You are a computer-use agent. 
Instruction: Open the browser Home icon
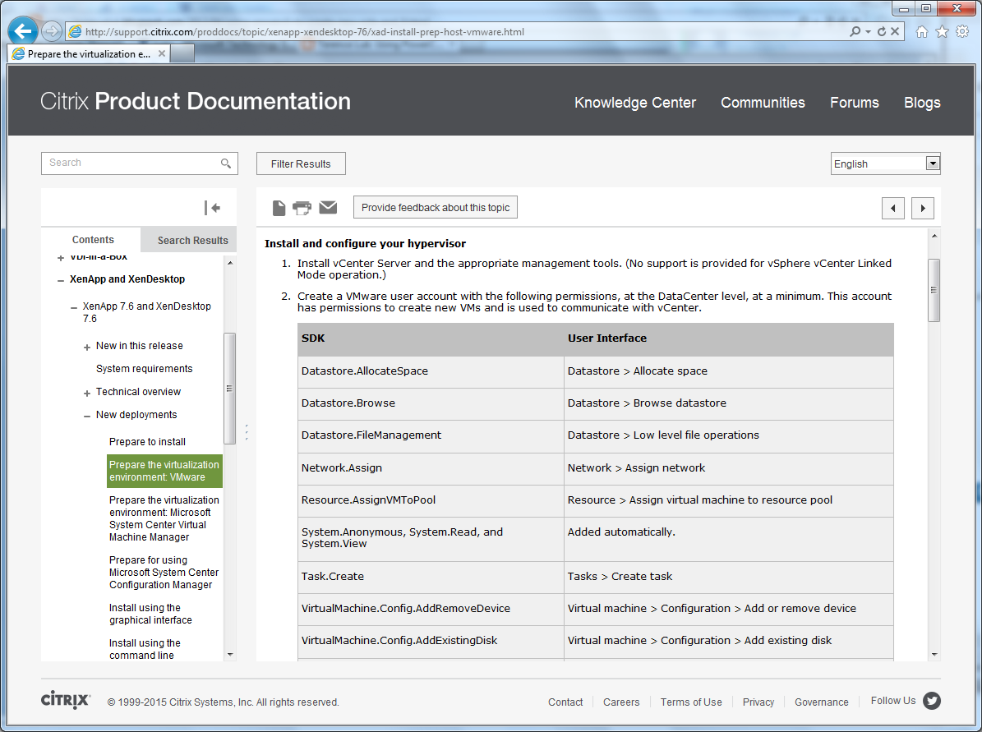coord(922,32)
